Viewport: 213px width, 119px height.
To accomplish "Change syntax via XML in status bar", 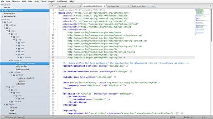I will pos(203,117).
